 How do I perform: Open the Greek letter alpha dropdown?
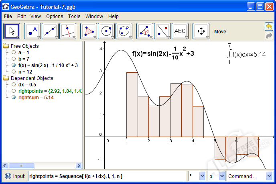point(216,176)
